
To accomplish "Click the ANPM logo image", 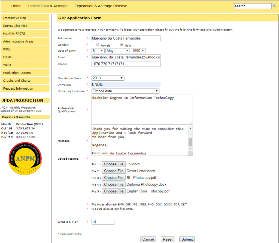I will pos(25,159).
